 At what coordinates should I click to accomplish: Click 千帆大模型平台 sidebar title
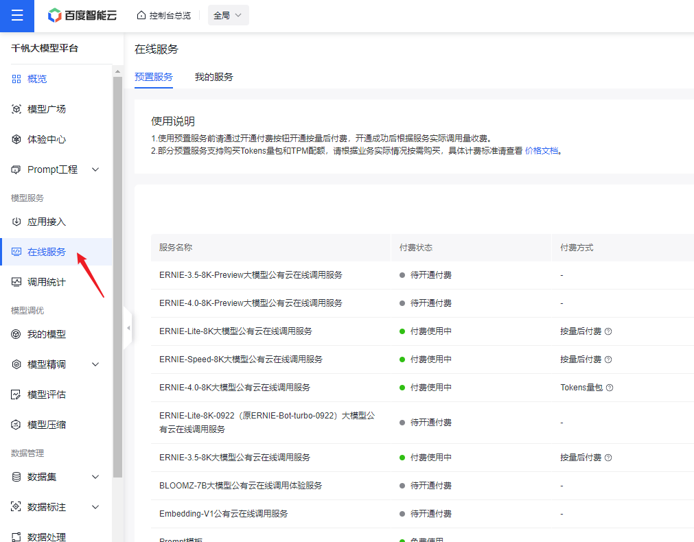pos(44,48)
